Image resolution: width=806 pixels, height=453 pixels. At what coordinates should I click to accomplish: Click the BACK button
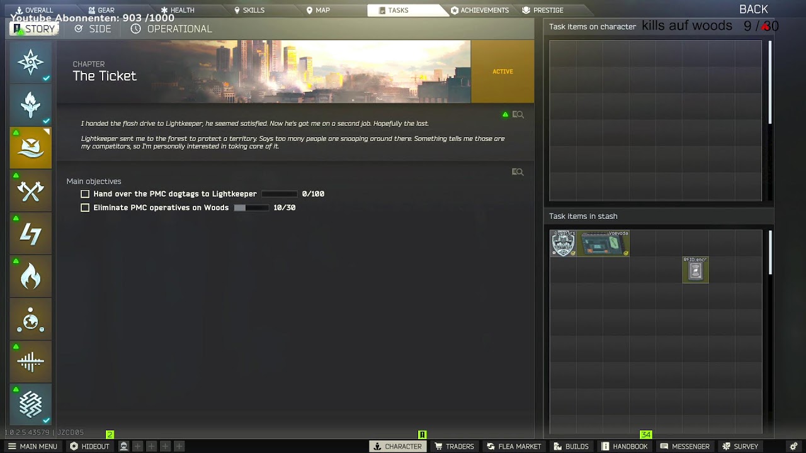coord(753,9)
